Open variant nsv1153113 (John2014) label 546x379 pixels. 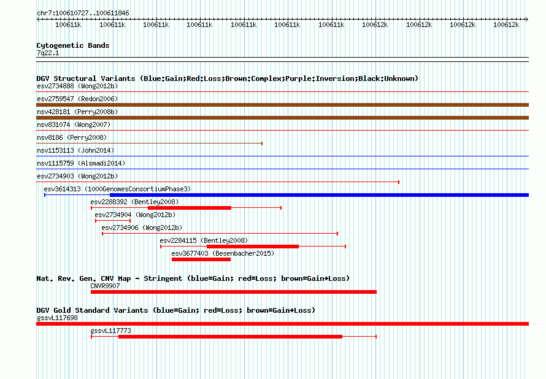(x=75, y=150)
